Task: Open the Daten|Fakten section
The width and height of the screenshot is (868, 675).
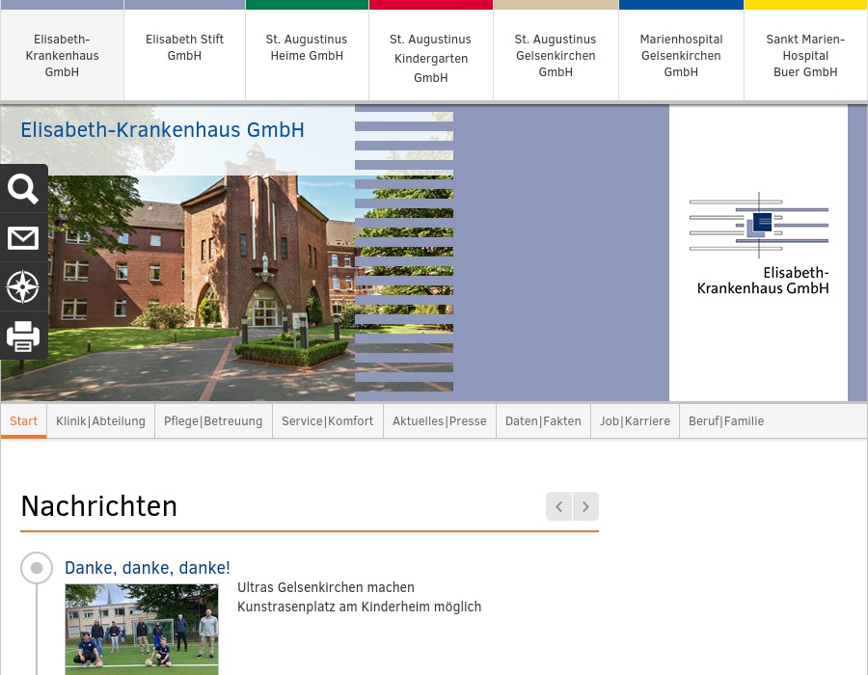Action: pos(543,420)
